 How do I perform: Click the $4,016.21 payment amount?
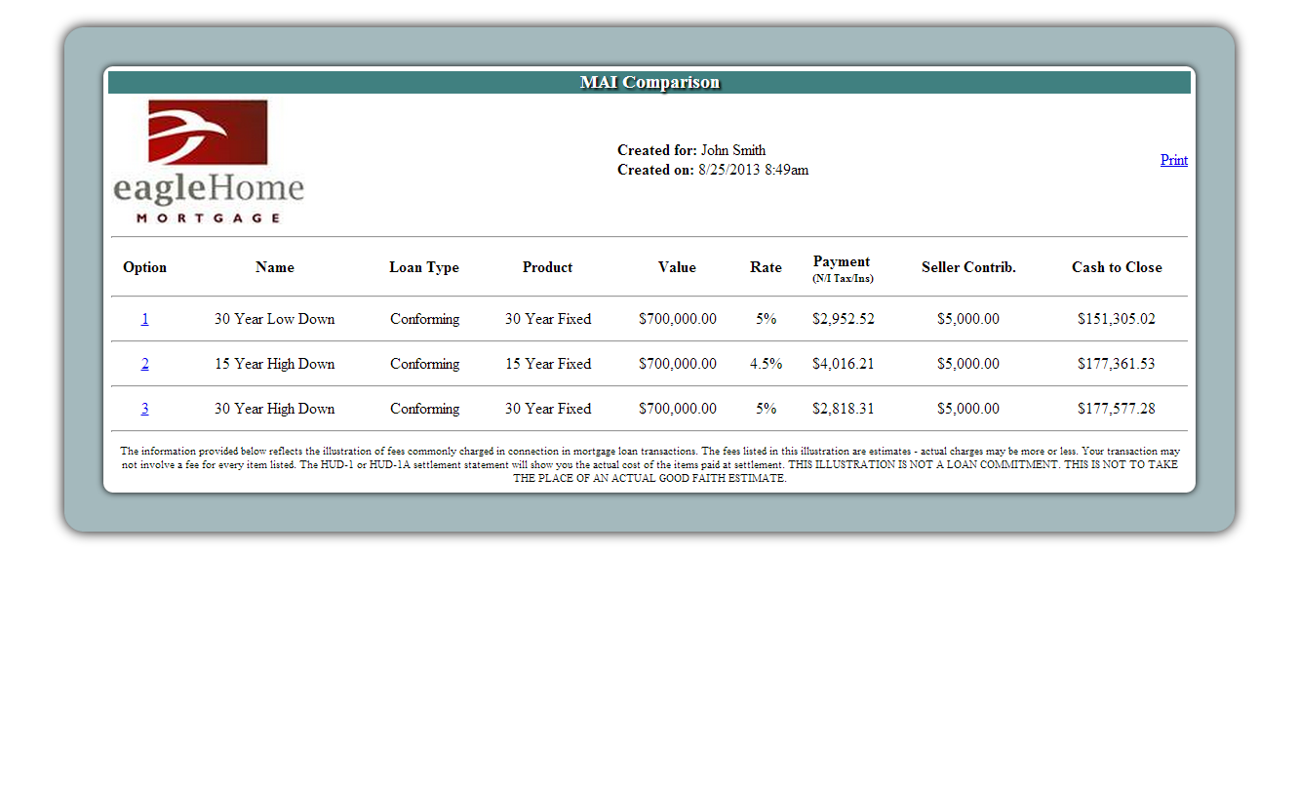point(843,364)
